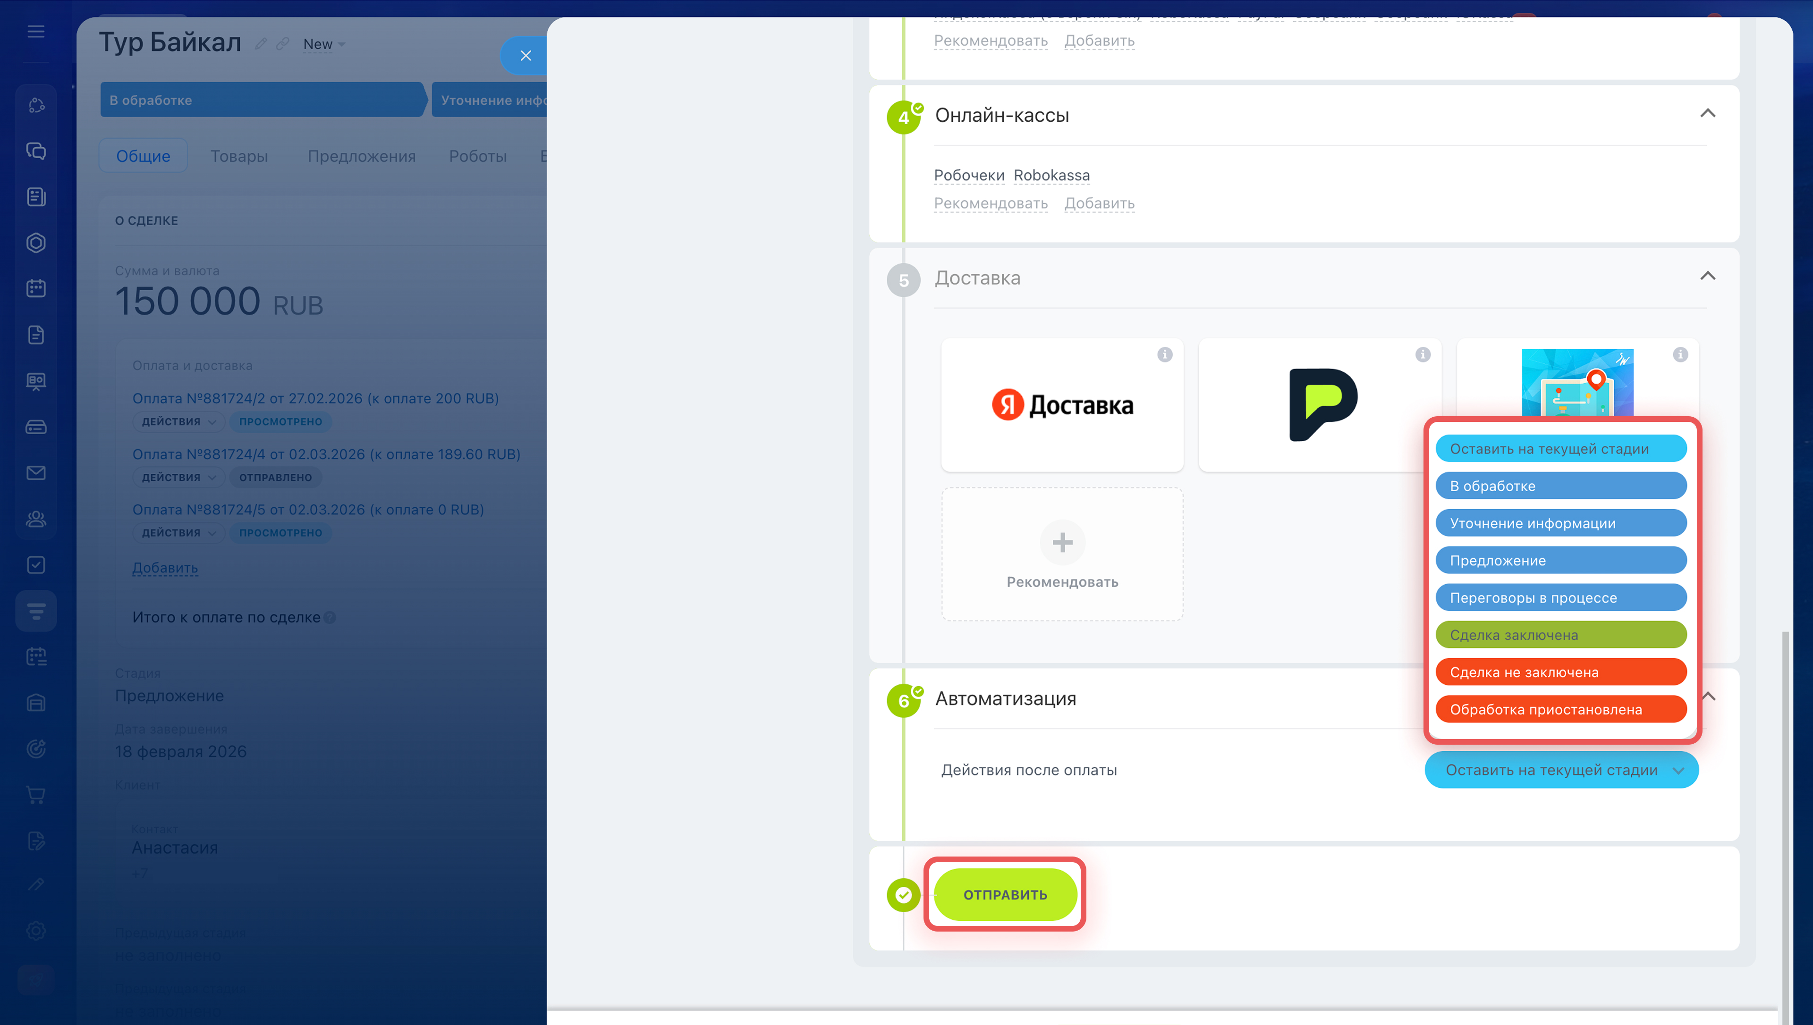
Task: Select В обработке in stage menu
Action: click(1560, 486)
